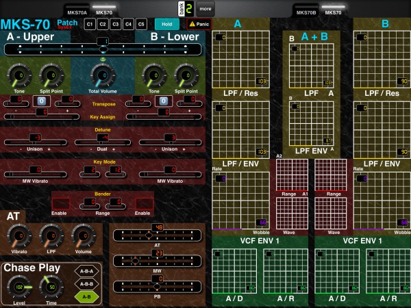Click the Lower Unison detune slider
Screen dimensions: 411x308
(x=170, y=142)
